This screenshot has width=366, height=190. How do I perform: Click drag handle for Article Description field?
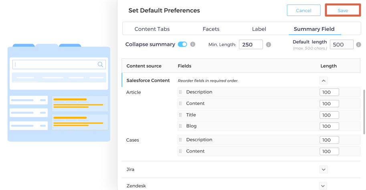coord(181,92)
